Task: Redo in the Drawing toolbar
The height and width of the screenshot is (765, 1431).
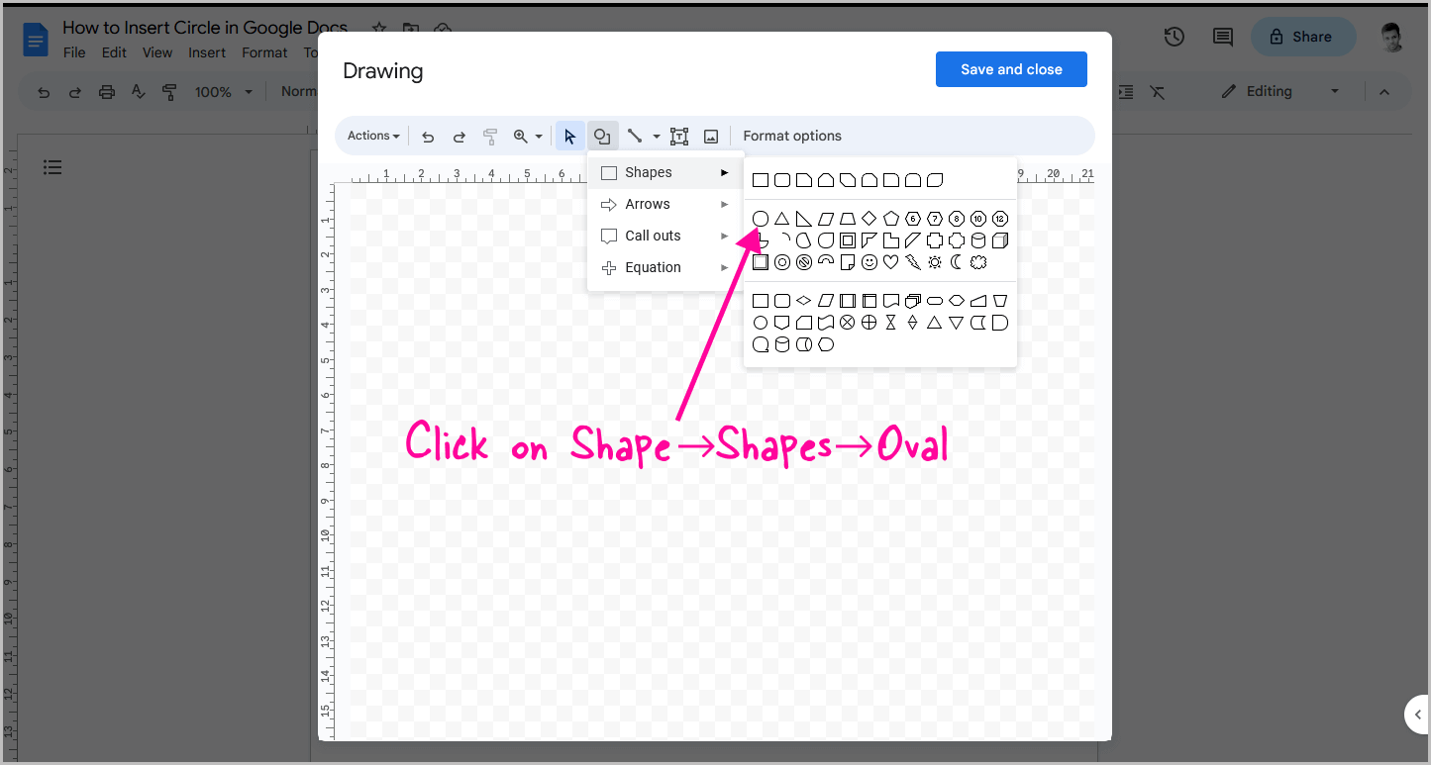Action: (460, 136)
